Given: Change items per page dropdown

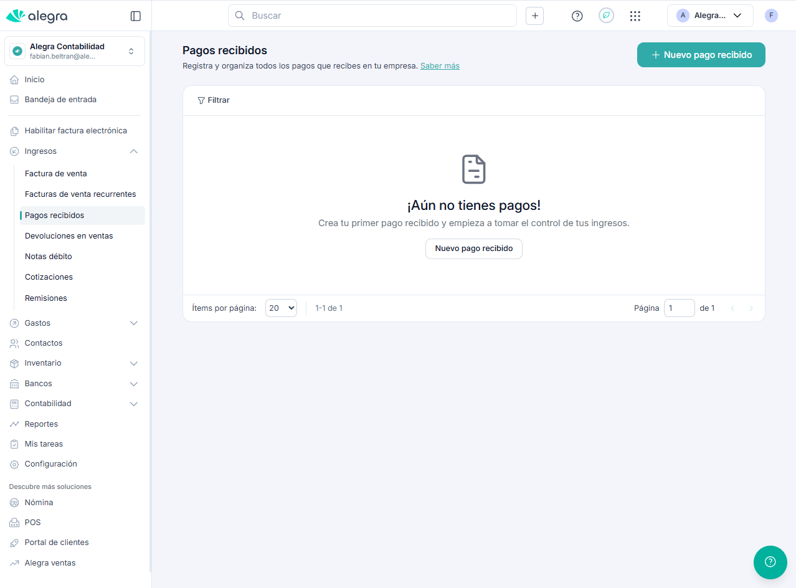Looking at the screenshot, I should click(x=281, y=308).
